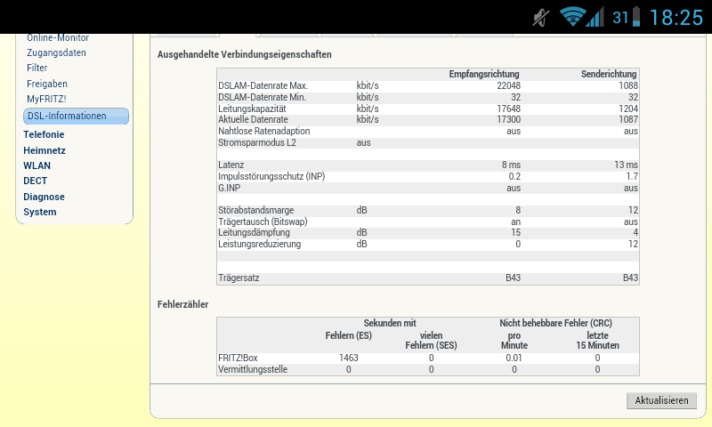This screenshot has height=427, width=712.
Task: Open Freigaben in the sidebar
Action: pyautogui.click(x=47, y=84)
